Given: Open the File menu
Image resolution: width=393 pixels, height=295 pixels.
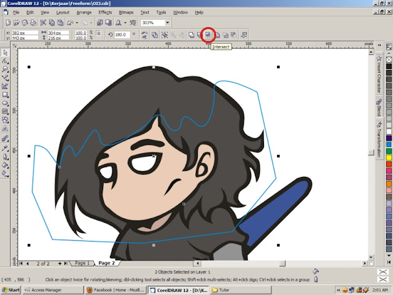Looking at the screenshot, I should [16, 12].
